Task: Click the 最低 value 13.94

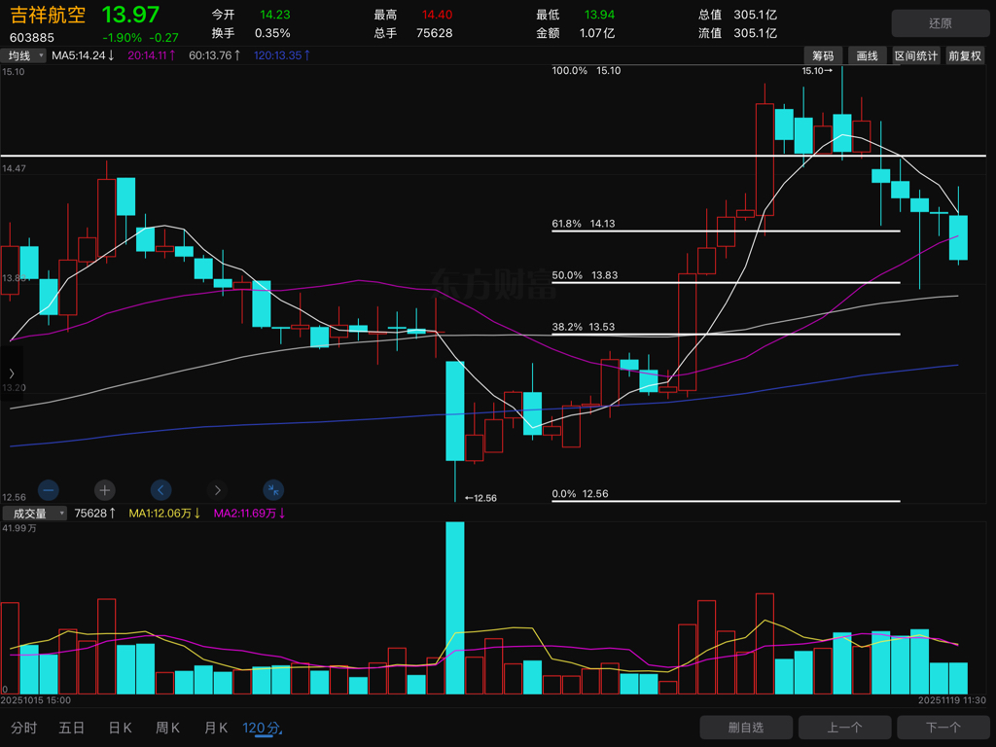Action: point(599,15)
